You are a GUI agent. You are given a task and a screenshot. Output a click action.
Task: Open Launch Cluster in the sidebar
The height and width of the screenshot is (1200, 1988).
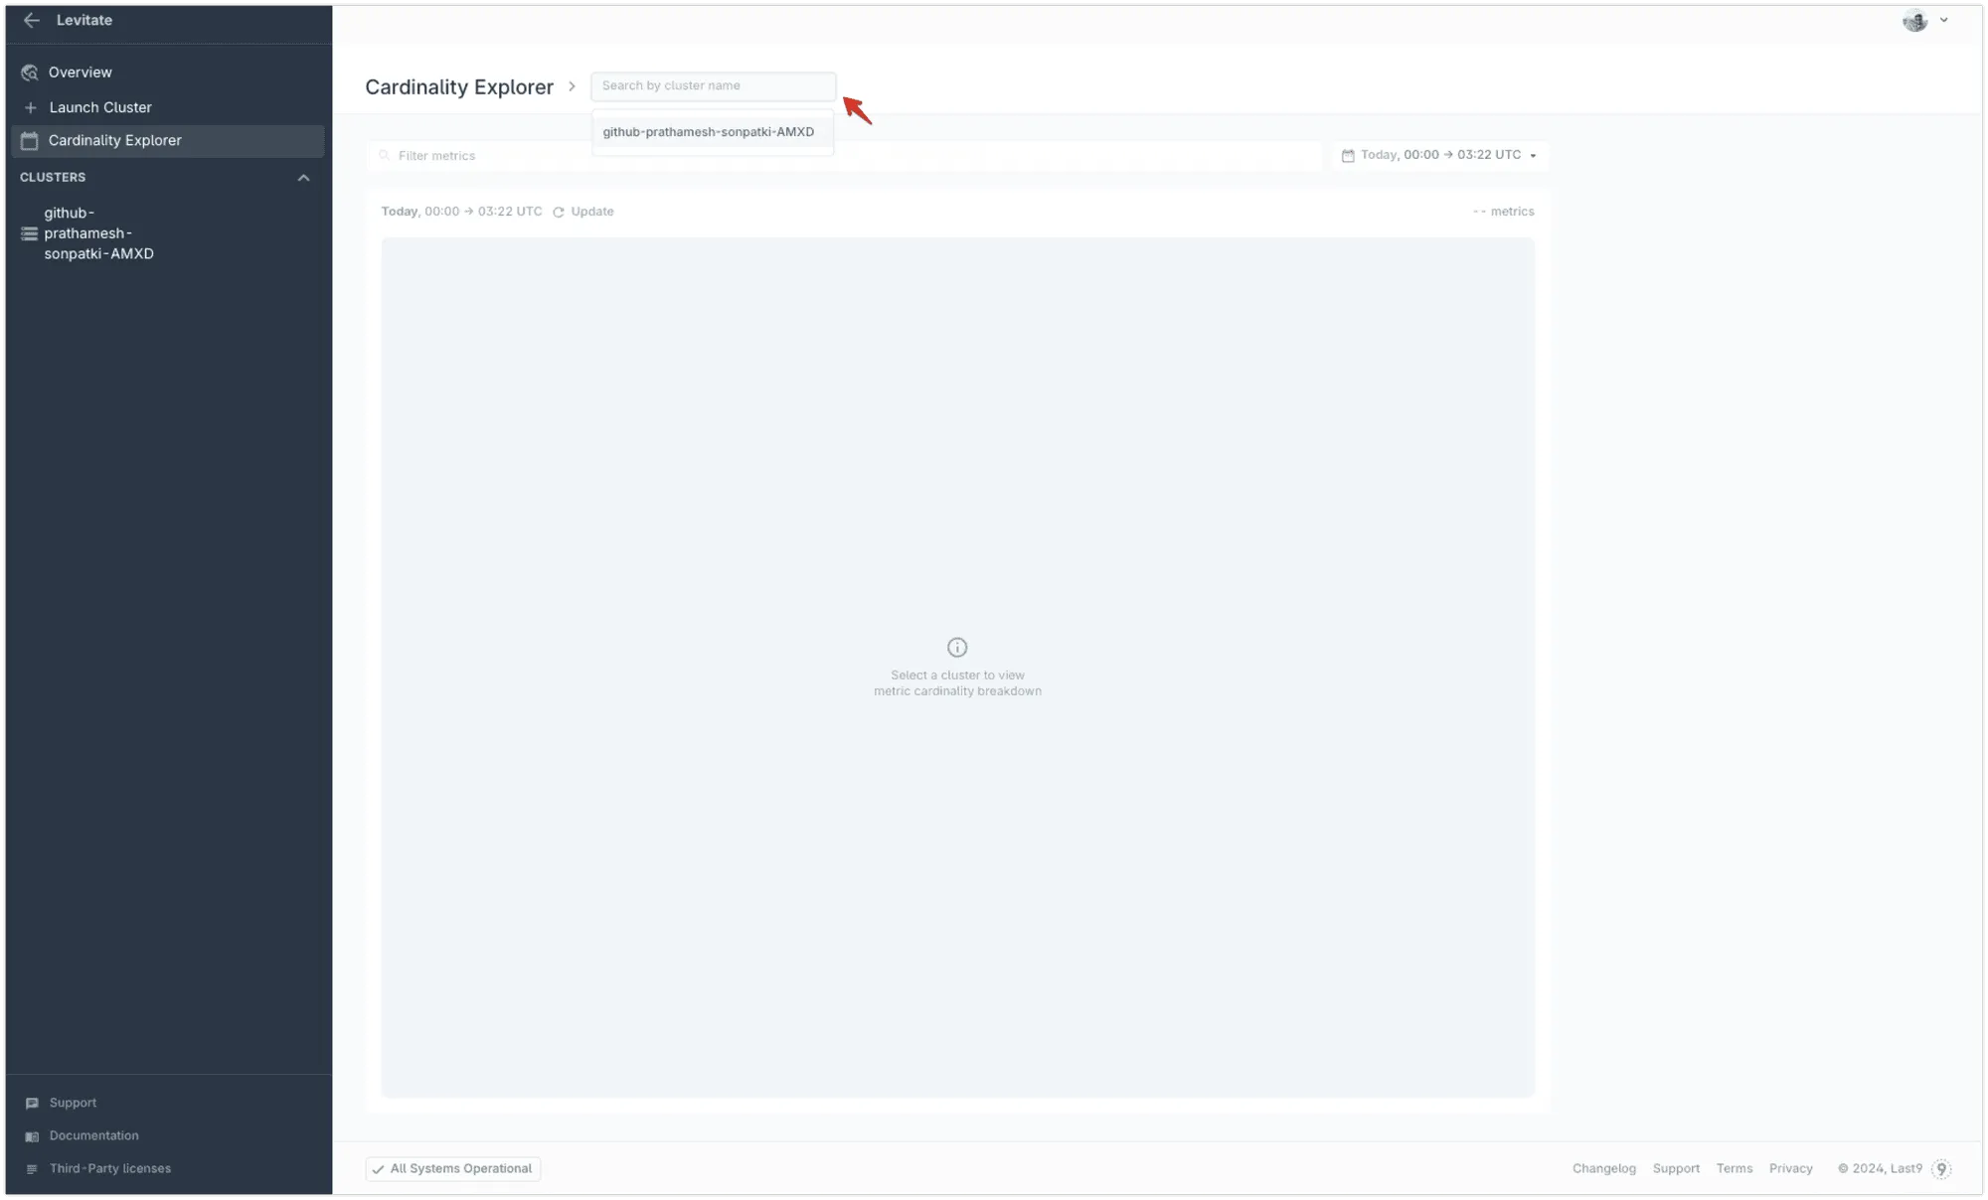(168, 107)
